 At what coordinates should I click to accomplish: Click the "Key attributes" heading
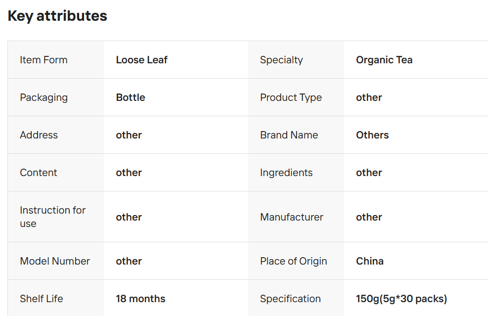[57, 16]
